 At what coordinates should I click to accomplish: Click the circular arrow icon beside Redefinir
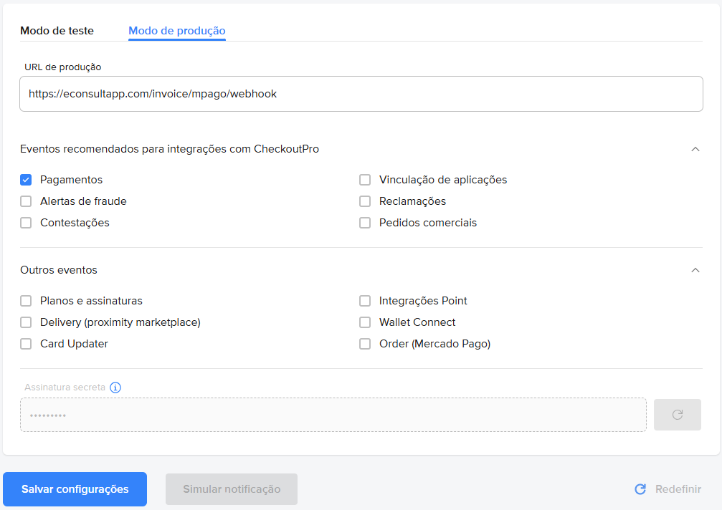click(x=640, y=489)
